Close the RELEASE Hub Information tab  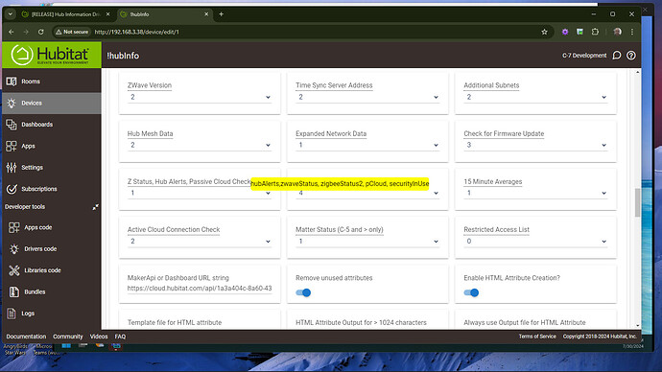click(x=108, y=14)
